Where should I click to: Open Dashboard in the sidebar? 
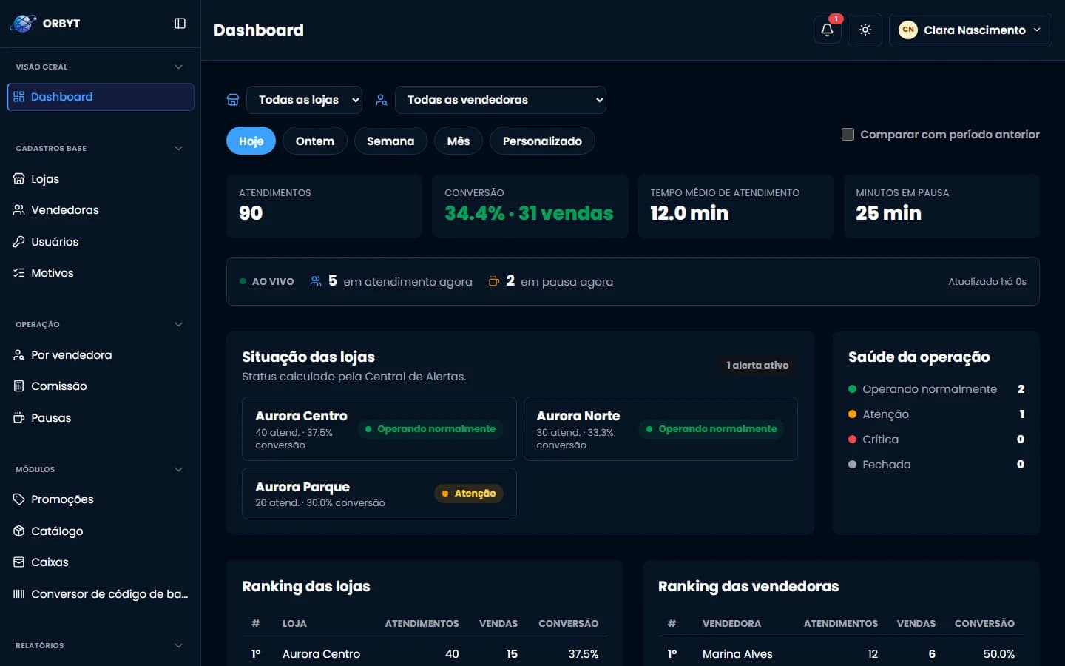tap(101, 97)
